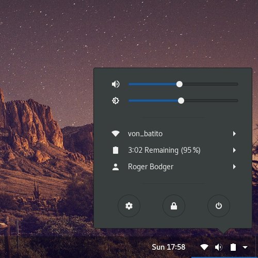Click the Wi-Fi indicator in the bottom panel
Image resolution: width=258 pixels, height=258 pixels.
(204, 247)
